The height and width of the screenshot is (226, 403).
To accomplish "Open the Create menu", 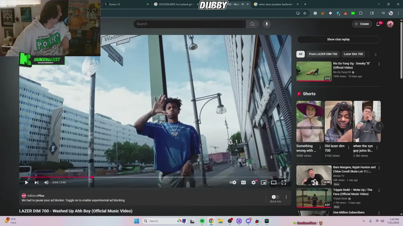I will [x=361, y=24].
